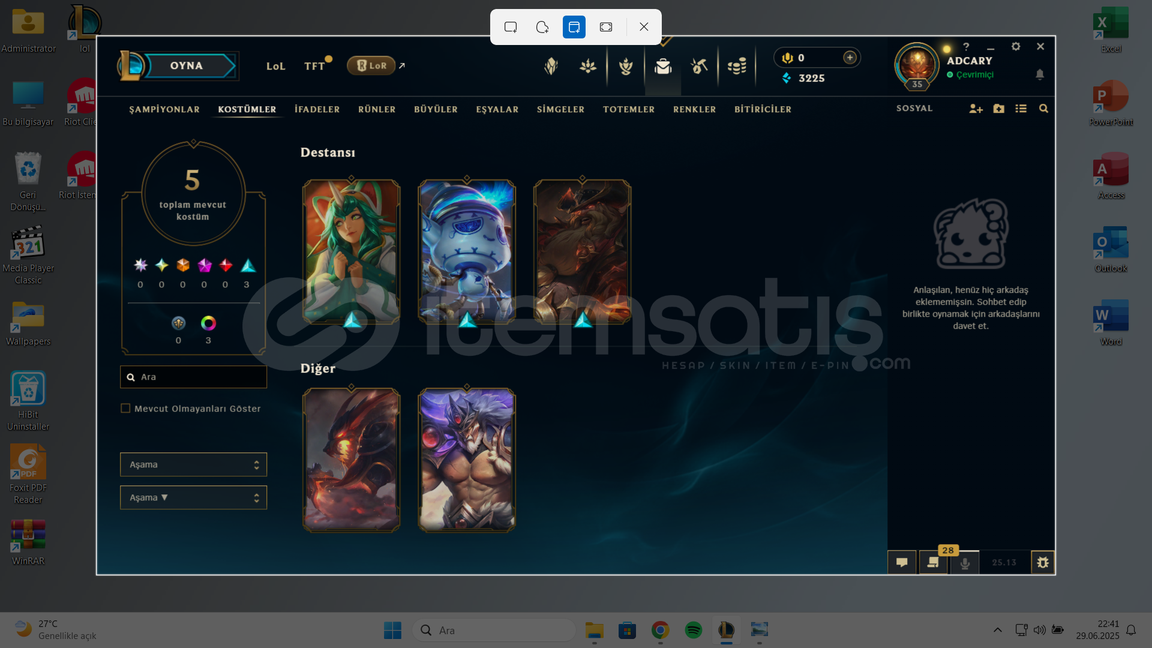
Task: Switch to the BÜYÜLER tab
Action: tap(436, 109)
